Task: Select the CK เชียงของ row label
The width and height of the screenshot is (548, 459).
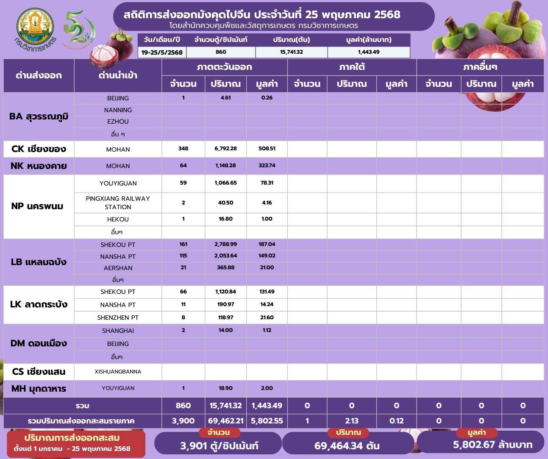Action: click(39, 149)
